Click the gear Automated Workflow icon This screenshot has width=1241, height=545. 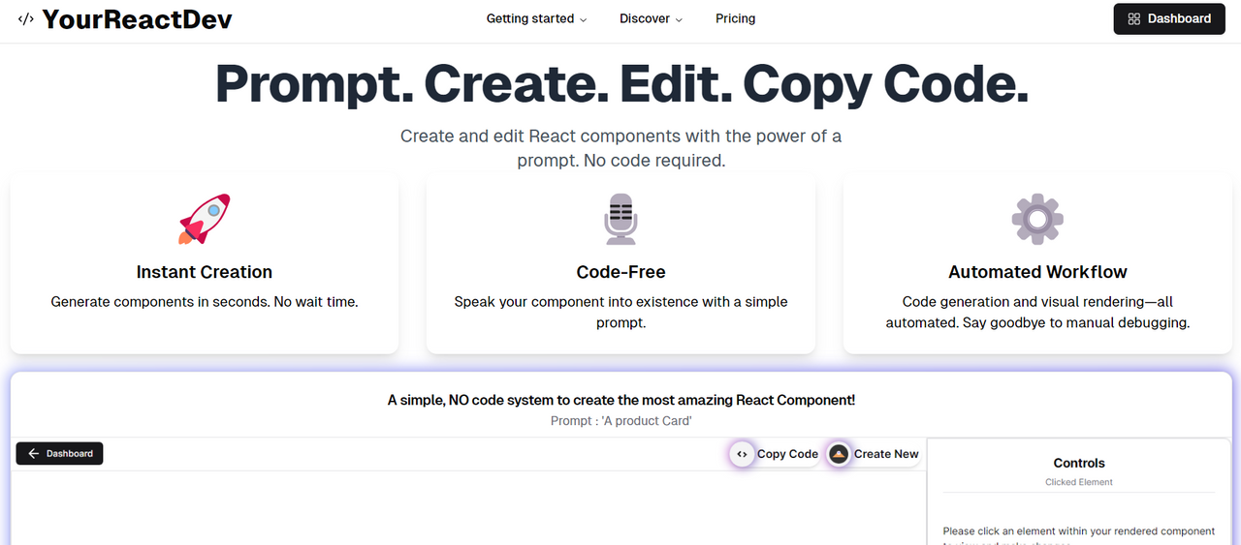(1037, 219)
